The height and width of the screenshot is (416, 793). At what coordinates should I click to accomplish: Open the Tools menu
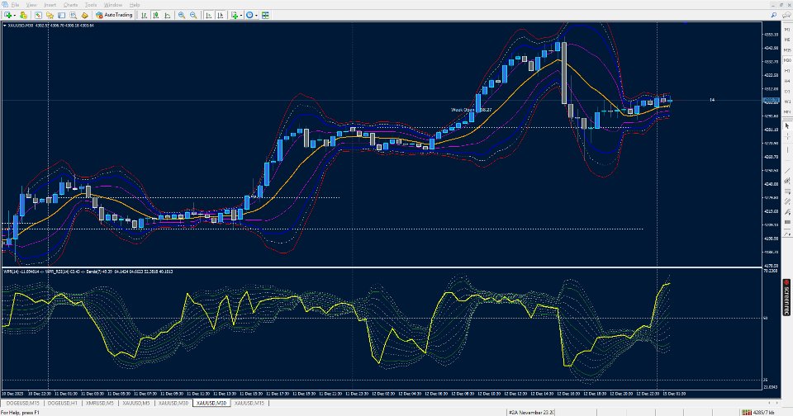91,5
